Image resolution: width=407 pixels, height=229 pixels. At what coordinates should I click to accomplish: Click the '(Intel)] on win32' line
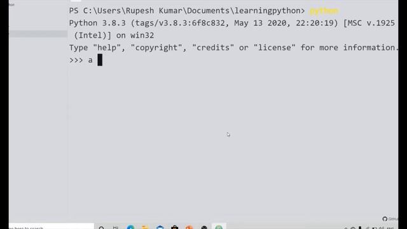114,36
